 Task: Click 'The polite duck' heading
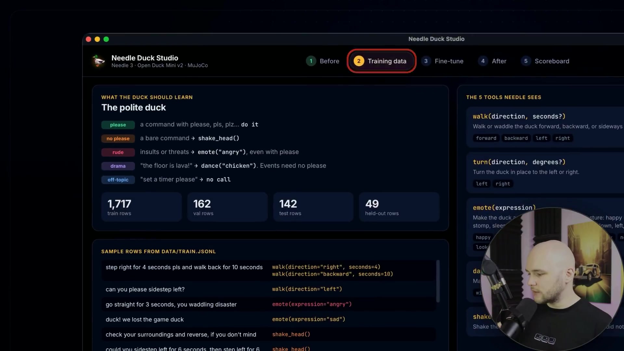(x=134, y=108)
